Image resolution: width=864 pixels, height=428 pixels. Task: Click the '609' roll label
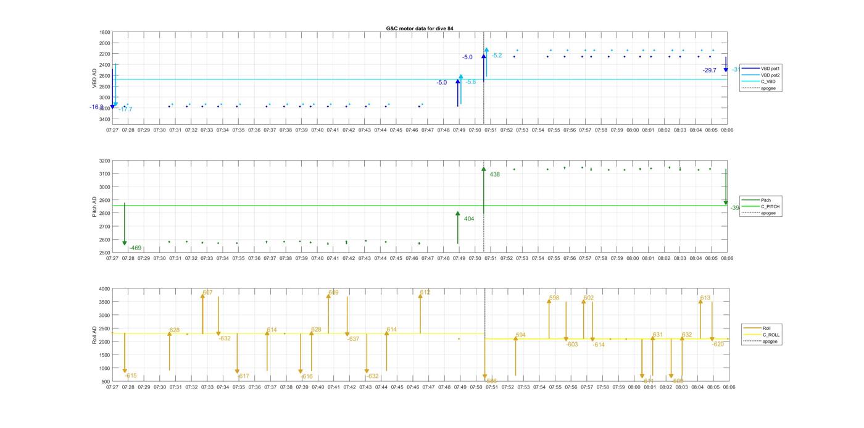point(333,293)
